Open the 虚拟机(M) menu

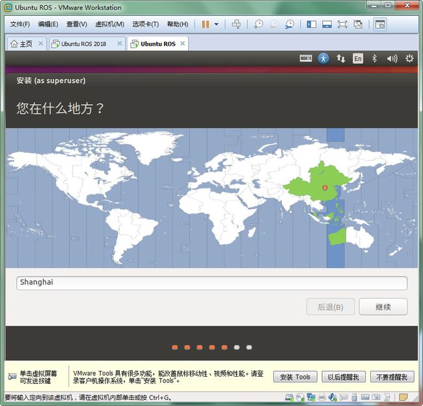tap(109, 24)
